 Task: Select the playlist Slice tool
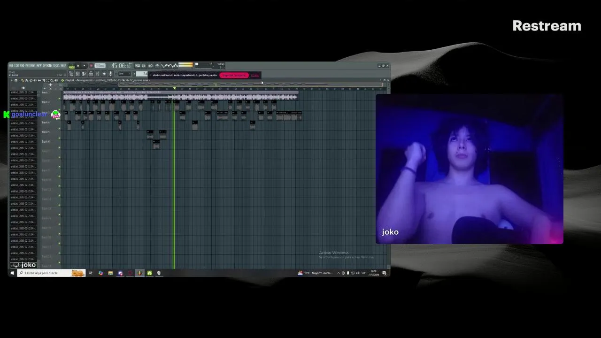44,80
